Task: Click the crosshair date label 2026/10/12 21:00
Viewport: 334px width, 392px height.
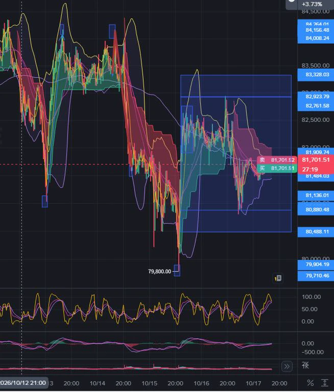Action: [x=23, y=383]
